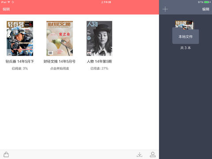Open 轻兵器 magazine cover

(x=20, y=38)
